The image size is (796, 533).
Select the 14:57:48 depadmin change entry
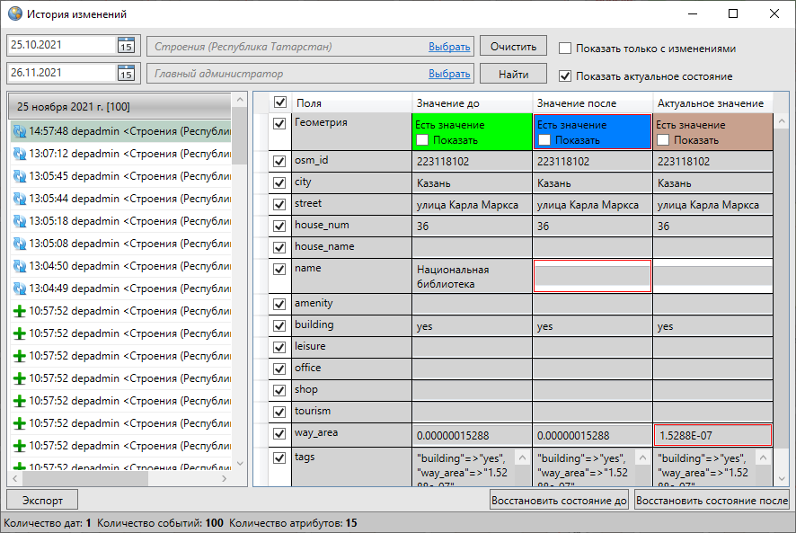coord(121,131)
